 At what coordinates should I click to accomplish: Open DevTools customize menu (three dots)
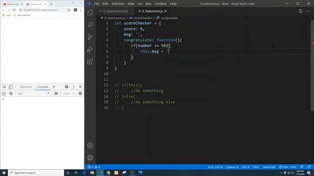click(74, 87)
